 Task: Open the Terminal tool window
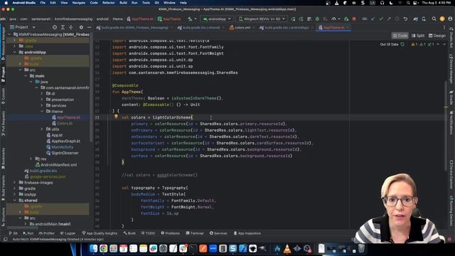pos(195,233)
